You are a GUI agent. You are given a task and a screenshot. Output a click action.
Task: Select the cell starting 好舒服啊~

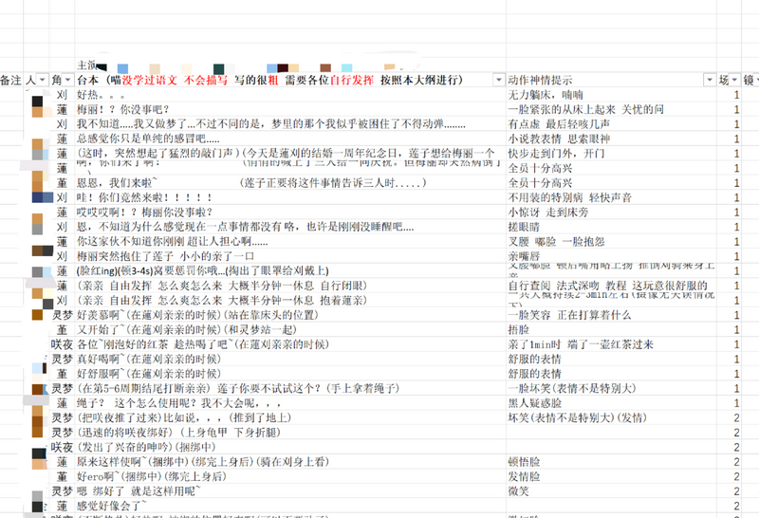pos(290,374)
